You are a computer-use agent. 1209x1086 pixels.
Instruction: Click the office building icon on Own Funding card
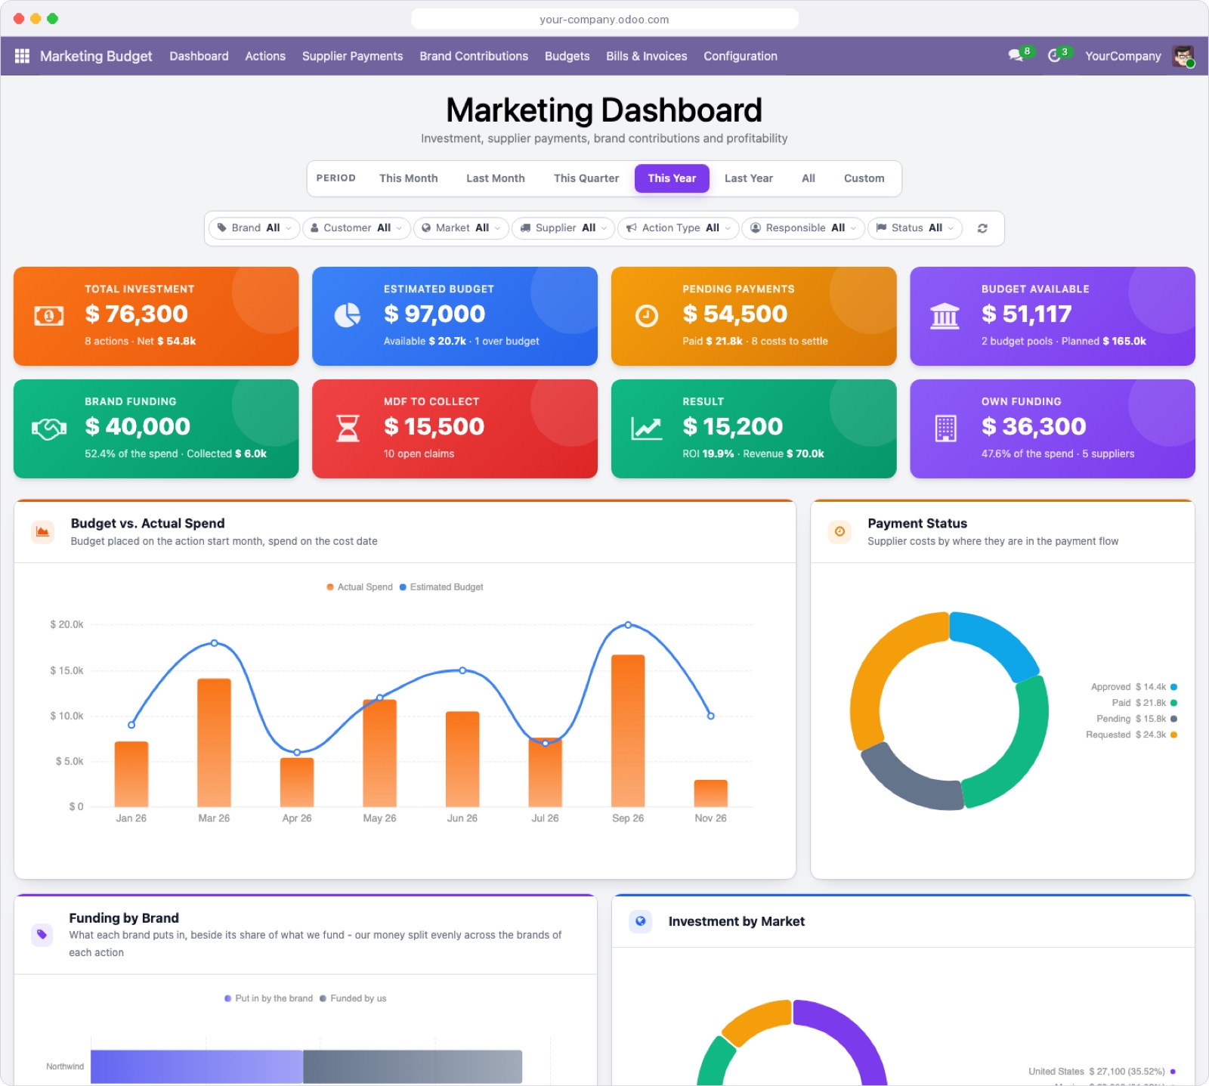tap(945, 429)
